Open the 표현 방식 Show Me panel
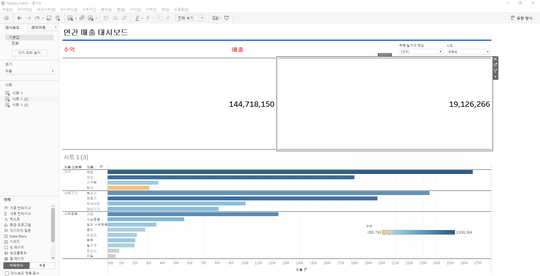 point(522,18)
